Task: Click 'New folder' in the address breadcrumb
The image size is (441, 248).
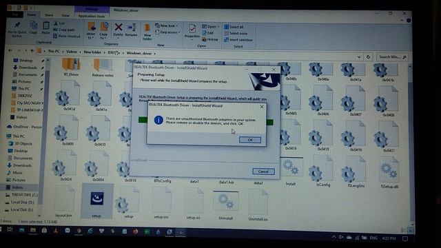Action: [x=92, y=52]
